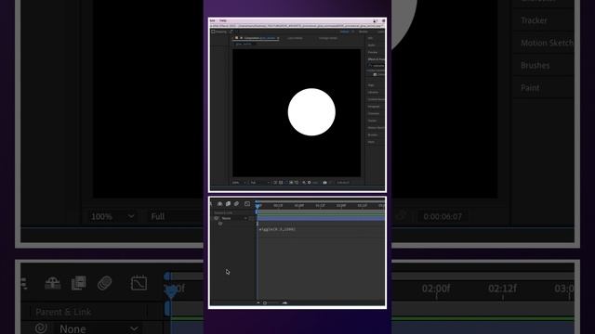Toggle the large shy icon in the backdrop timeline

coord(52,283)
